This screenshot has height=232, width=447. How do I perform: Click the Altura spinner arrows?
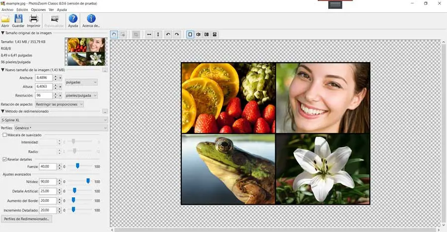click(x=55, y=87)
